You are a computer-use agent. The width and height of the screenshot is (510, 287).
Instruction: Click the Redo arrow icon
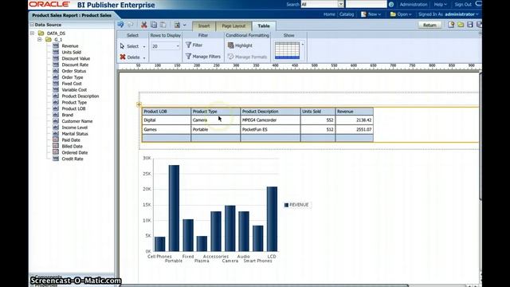click(x=131, y=25)
